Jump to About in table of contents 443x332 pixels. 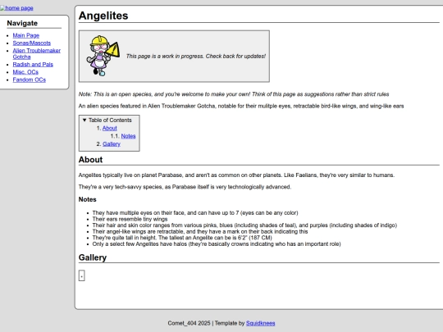[110, 128]
